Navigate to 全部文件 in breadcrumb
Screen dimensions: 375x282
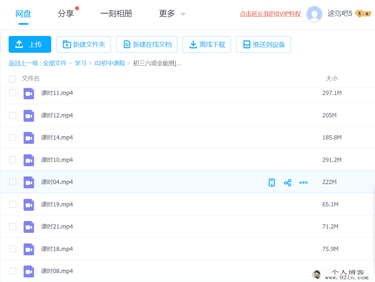(55, 63)
